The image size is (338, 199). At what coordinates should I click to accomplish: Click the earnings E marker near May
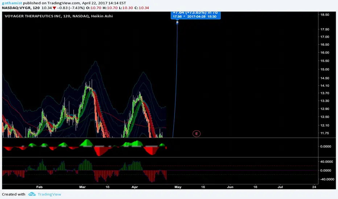coord(196,134)
